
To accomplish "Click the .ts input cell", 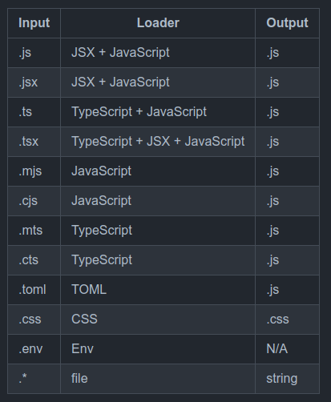I will pos(34,112).
